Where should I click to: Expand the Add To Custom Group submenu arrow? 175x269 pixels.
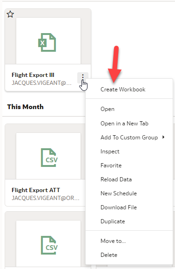tap(163, 137)
